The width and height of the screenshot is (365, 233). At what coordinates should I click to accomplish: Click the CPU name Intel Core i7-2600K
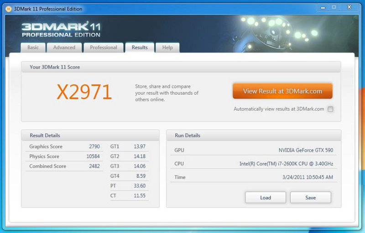[x=286, y=164]
